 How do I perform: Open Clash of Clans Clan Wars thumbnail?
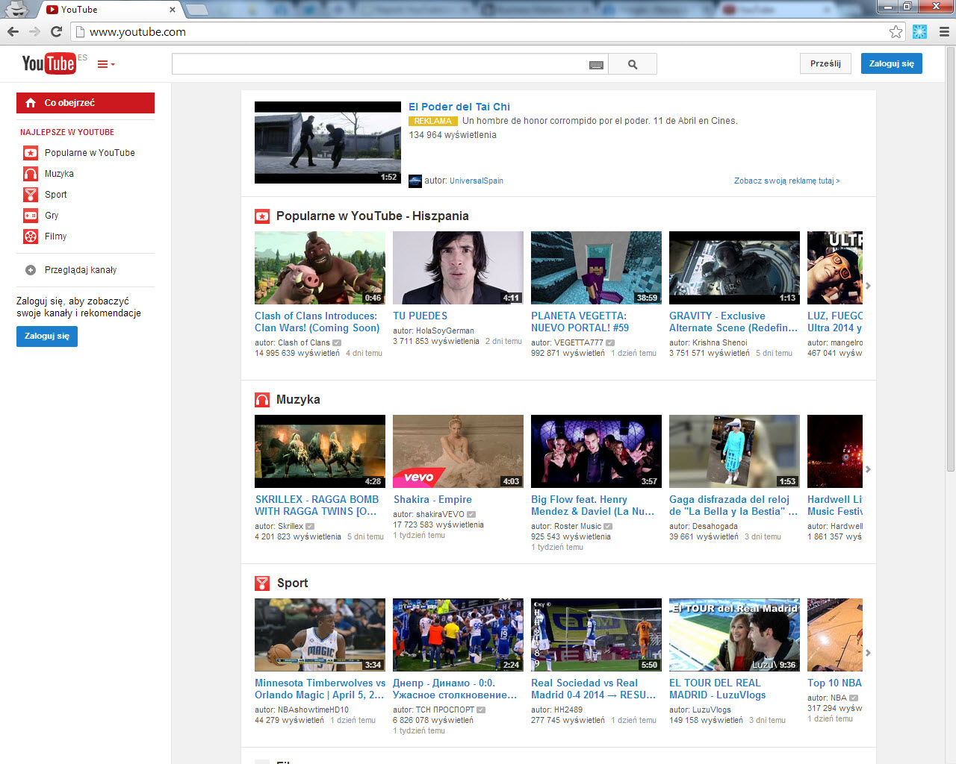click(x=320, y=268)
